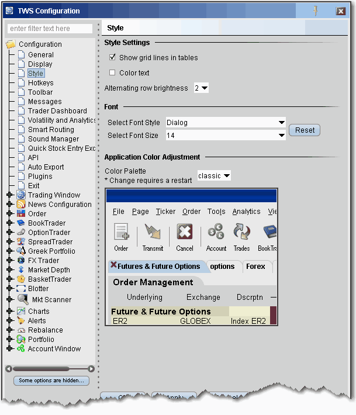
Task: Open Auto Export settings
Action: pos(46,167)
